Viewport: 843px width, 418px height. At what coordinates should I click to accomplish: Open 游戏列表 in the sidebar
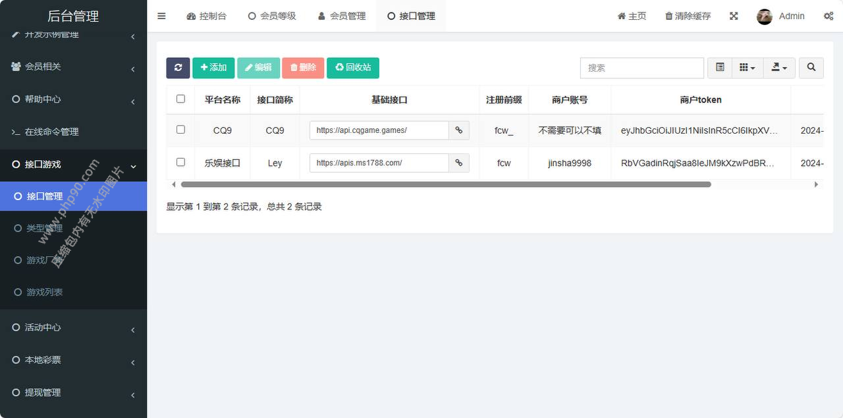[45, 292]
